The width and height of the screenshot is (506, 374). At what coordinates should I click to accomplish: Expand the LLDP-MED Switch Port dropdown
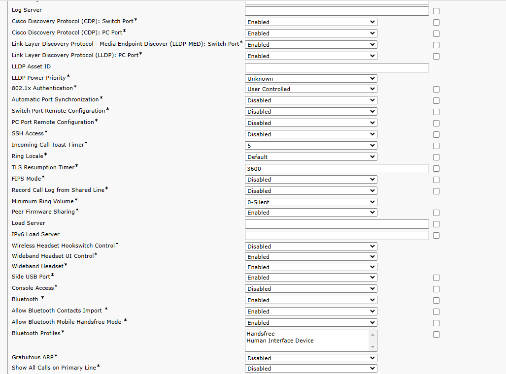point(311,44)
